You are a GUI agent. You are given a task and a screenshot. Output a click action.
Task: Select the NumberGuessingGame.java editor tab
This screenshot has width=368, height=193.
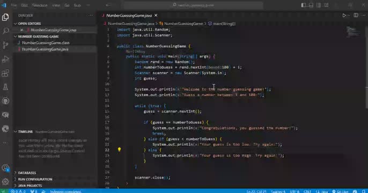(129, 16)
